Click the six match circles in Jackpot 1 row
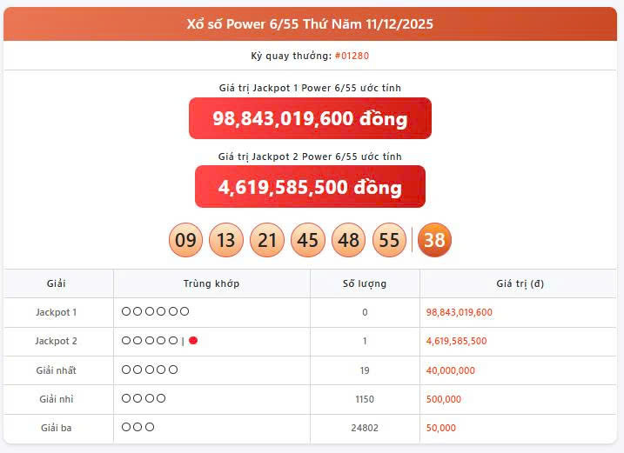The image size is (624, 453). pyautogui.click(x=155, y=311)
